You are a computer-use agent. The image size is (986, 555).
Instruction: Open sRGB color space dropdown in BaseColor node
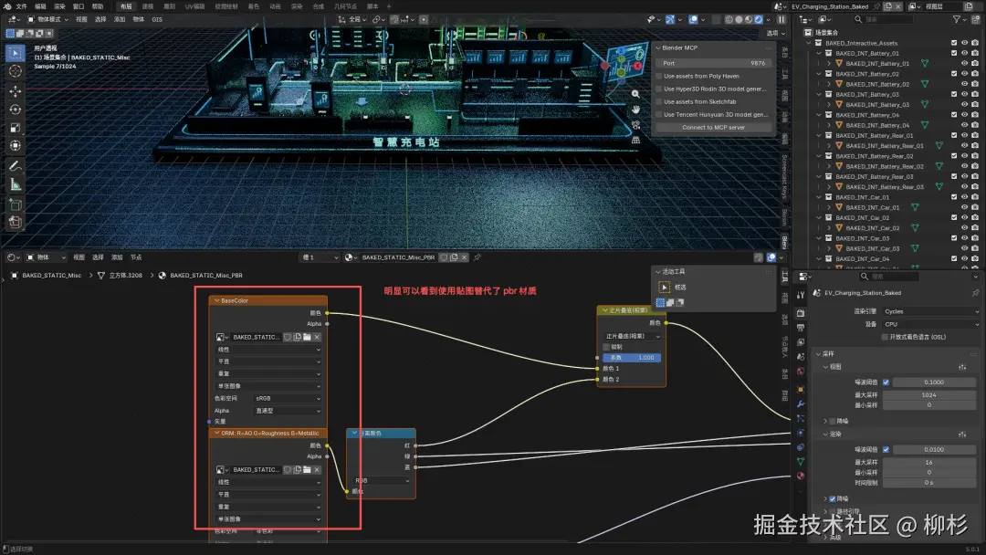click(x=288, y=399)
